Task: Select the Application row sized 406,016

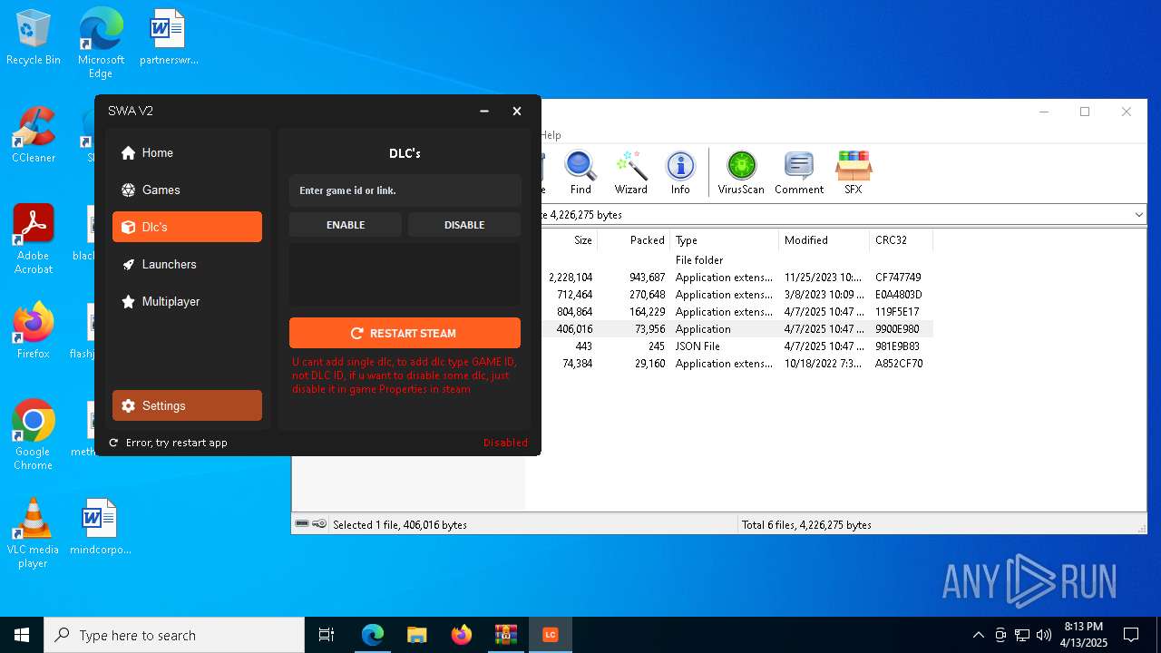Action: (737, 329)
